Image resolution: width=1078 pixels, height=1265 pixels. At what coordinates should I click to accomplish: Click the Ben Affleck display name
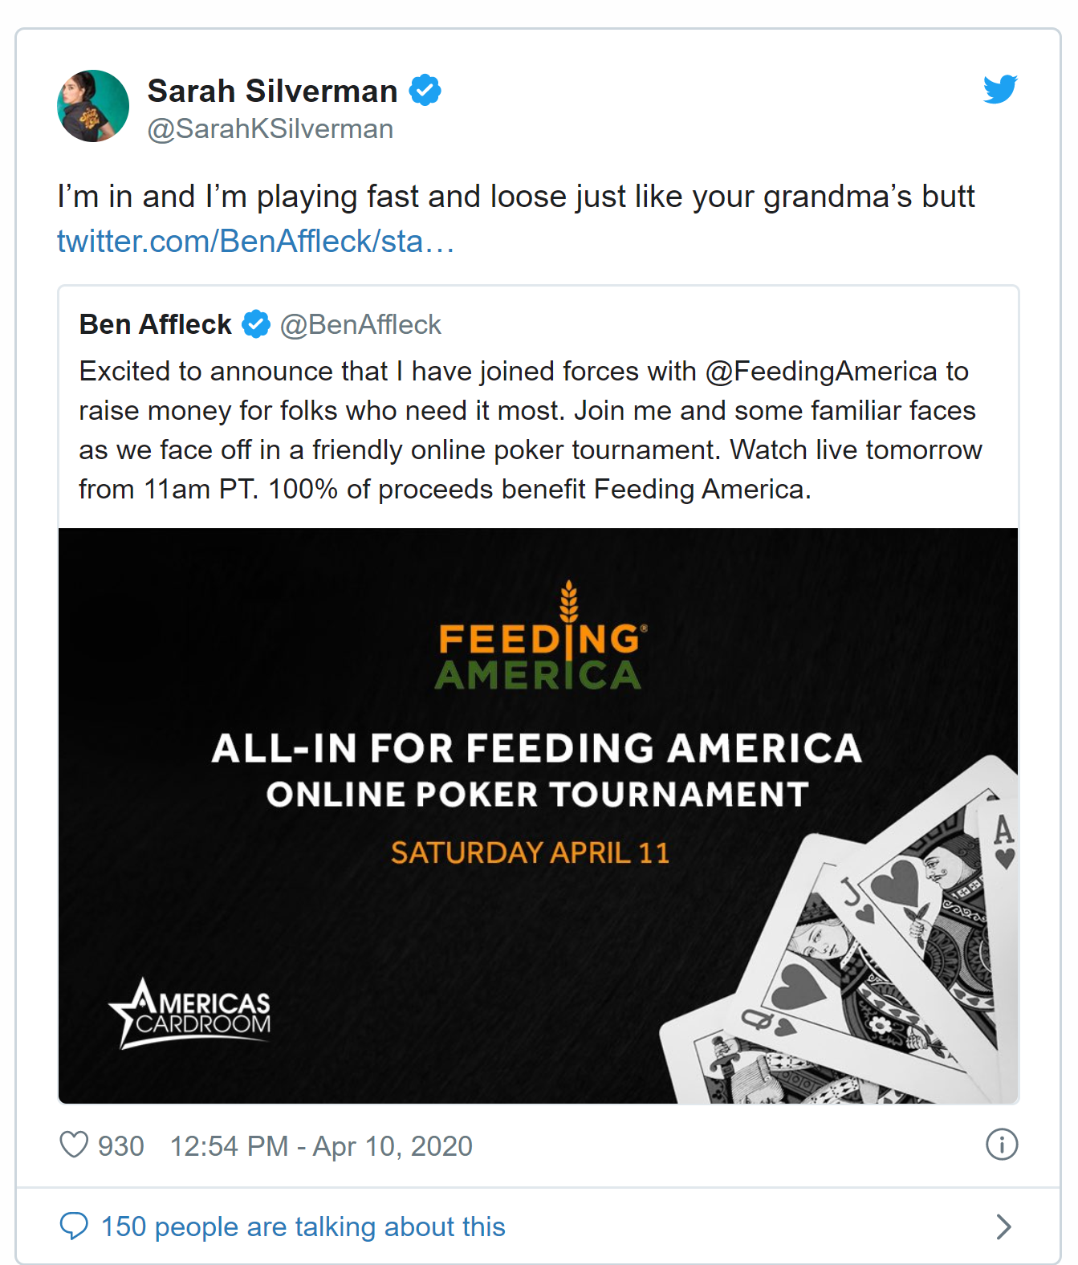click(156, 324)
